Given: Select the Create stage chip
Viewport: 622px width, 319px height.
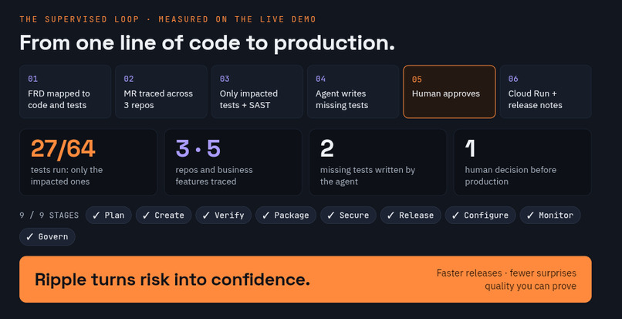Looking at the screenshot, I should tap(164, 215).
